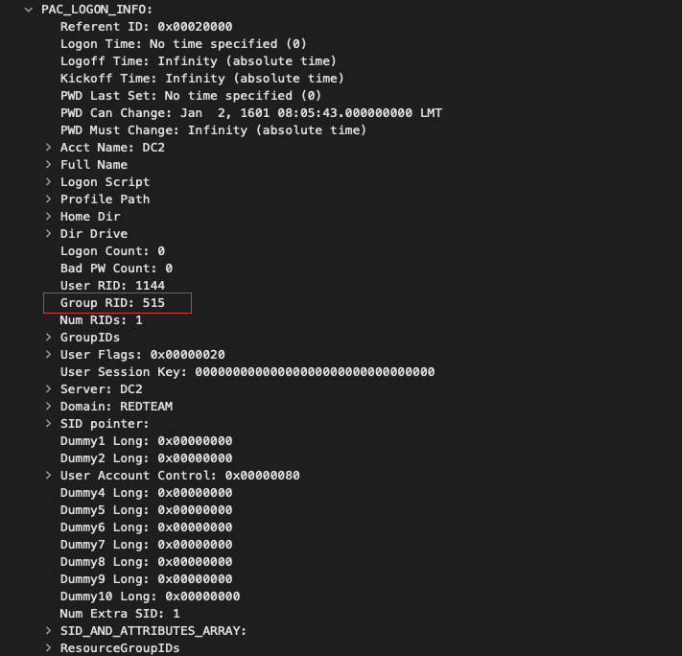Select the PWD Can Change row
This screenshot has height=656, width=682.
[x=250, y=113]
